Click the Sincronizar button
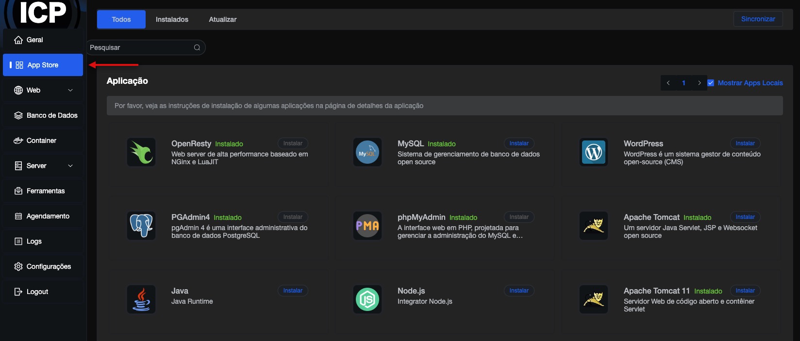Image resolution: width=800 pixels, height=341 pixels. coord(758,19)
